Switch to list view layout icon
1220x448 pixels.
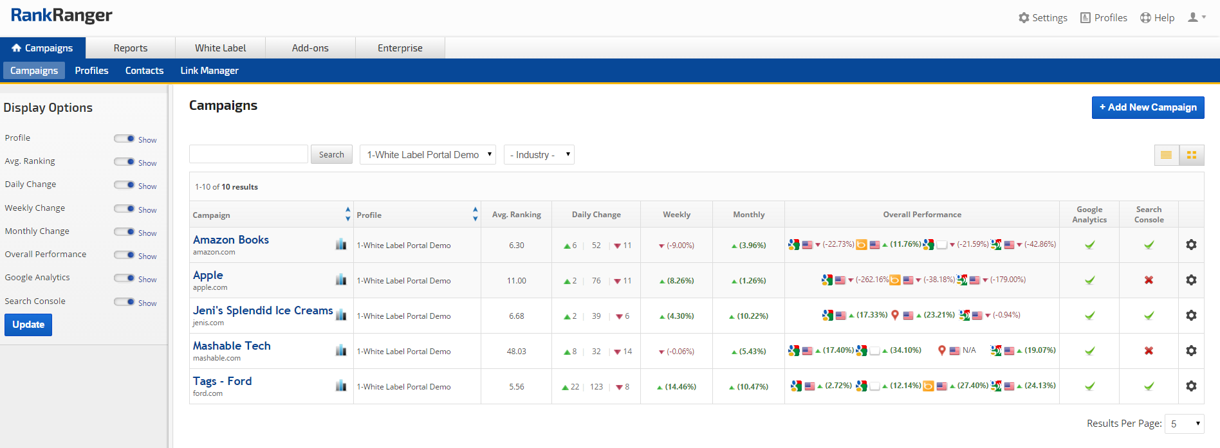tap(1166, 155)
